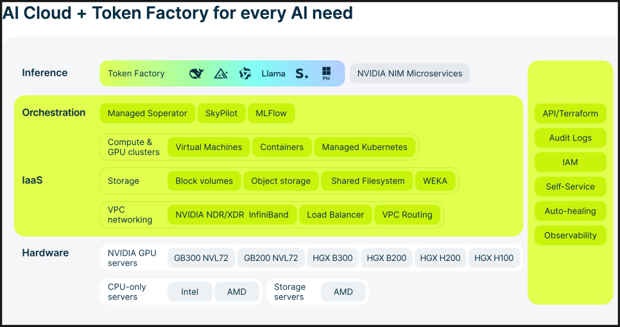The height and width of the screenshot is (327, 620).
Task: Click the DeepSeek whale logo
Action: tap(196, 74)
